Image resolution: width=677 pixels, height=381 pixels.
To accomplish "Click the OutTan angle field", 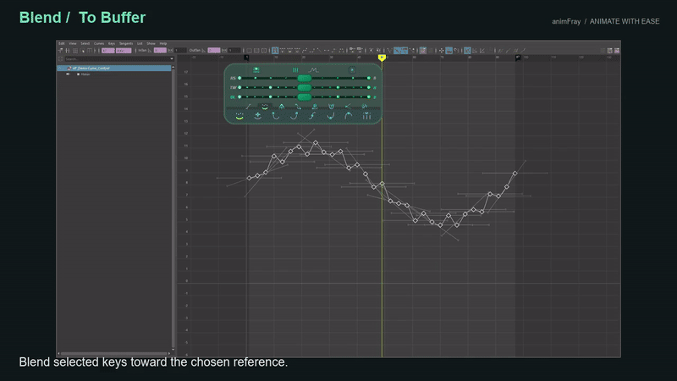I will coord(214,51).
